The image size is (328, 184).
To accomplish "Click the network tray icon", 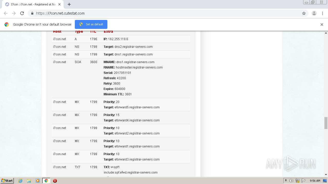I will 298,181.
